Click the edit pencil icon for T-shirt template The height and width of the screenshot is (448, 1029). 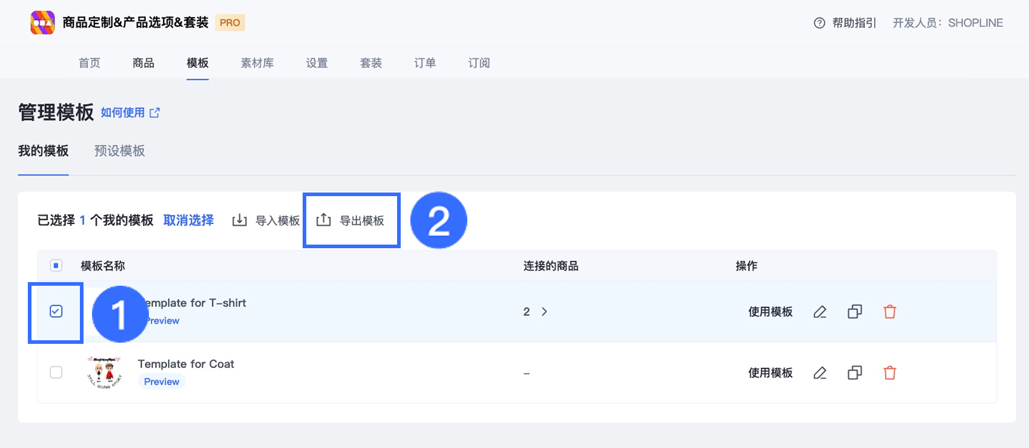820,312
